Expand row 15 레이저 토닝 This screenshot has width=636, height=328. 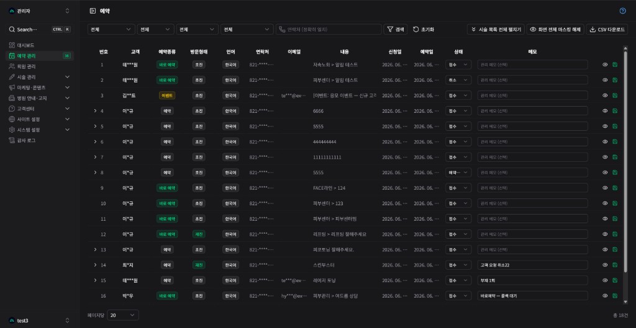coord(95,280)
